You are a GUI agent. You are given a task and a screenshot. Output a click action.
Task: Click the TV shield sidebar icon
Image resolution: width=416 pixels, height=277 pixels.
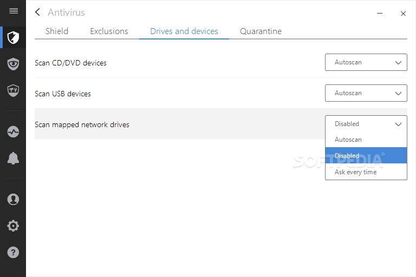13,90
